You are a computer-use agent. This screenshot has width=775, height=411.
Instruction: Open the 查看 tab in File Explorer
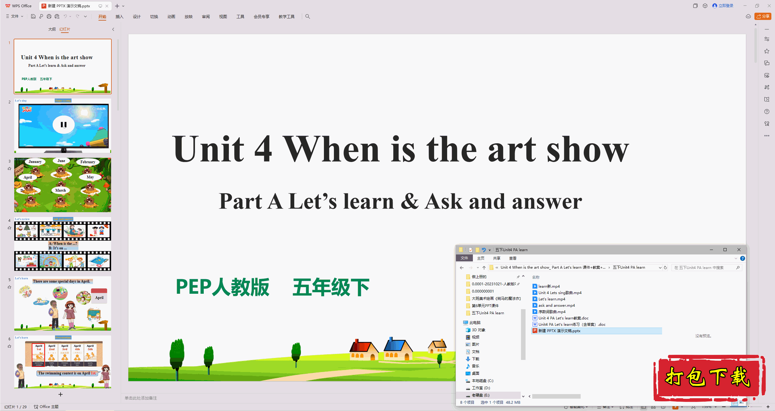click(x=513, y=258)
